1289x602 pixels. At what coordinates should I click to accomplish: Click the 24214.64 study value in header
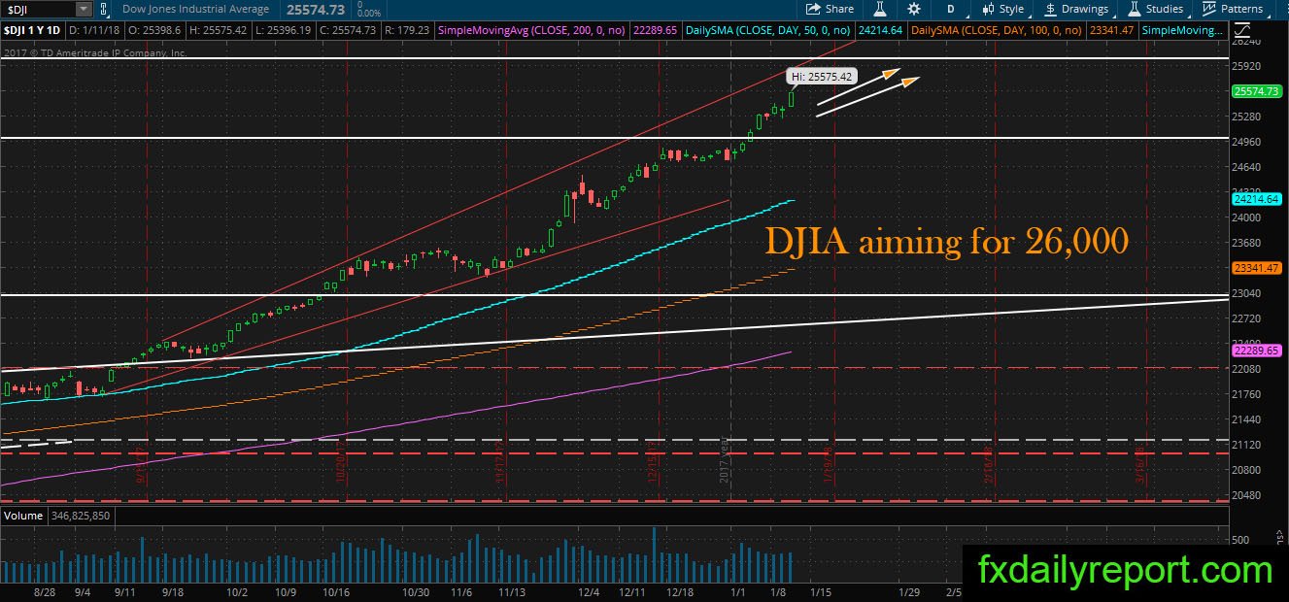(x=879, y=31)
